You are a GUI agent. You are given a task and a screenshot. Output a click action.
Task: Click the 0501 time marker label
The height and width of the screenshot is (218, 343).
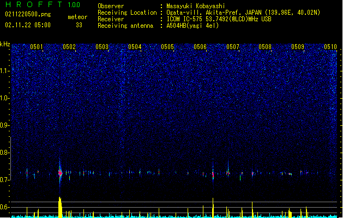pos(37,47)
